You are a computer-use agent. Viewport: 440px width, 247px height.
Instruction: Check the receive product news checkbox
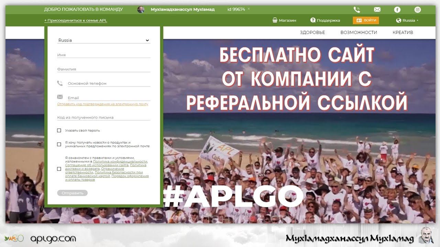[x=59, y=144]
